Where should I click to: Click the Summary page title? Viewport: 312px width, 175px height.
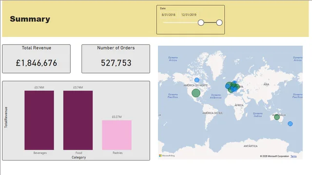tap(30, 19)
